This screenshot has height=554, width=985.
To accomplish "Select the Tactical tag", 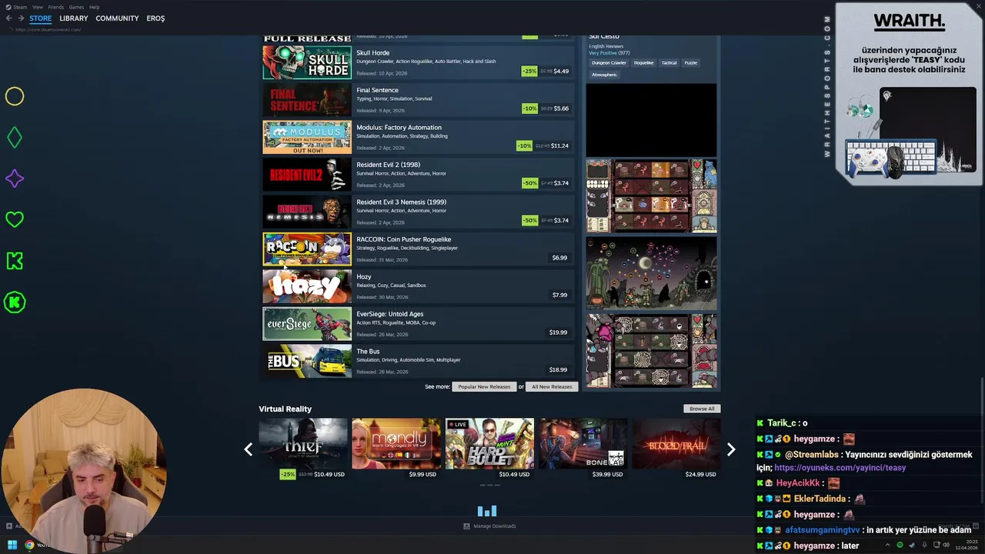I will (x=669, y=62).
